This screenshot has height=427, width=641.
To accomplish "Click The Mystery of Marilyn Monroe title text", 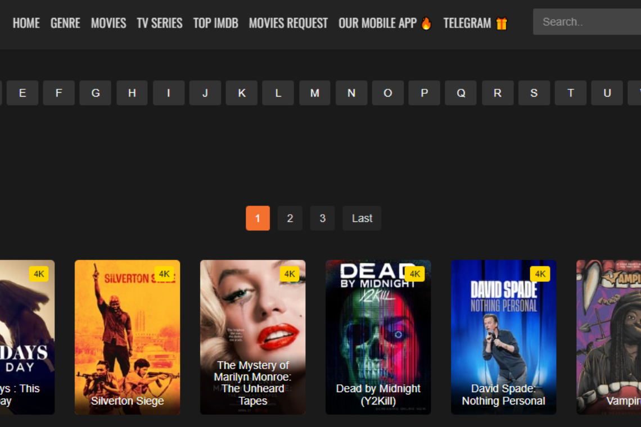I will tap(252, 383).
